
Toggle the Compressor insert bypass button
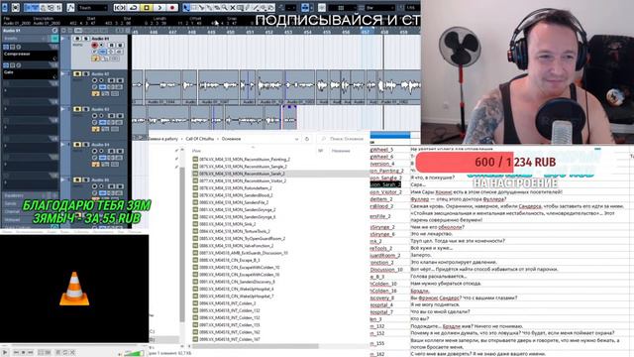(6, 47)
